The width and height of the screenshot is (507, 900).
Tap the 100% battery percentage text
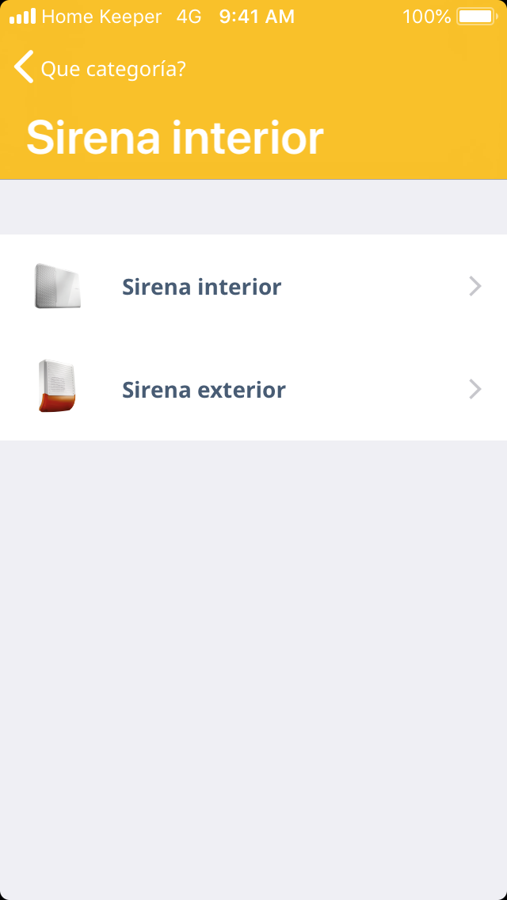426,17
